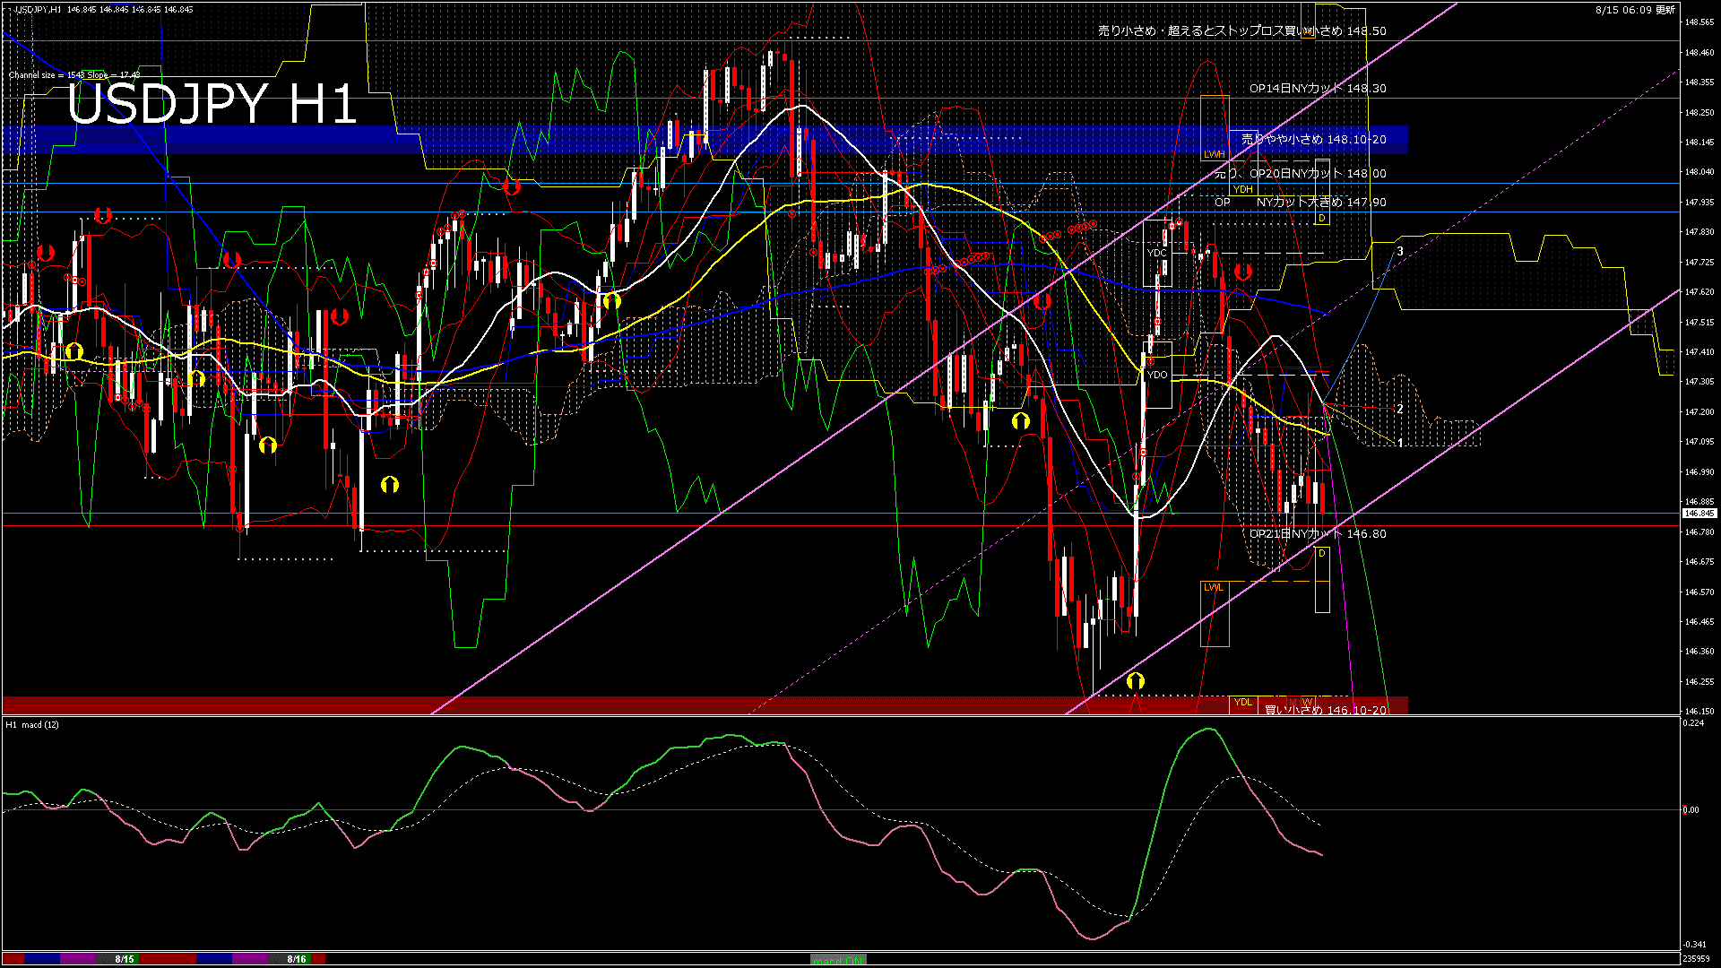The width and height of the screenshot is (1721, 968).
Task: Click the 8/15 06:09 更新 timestamp
Action: click(1634, 10)
